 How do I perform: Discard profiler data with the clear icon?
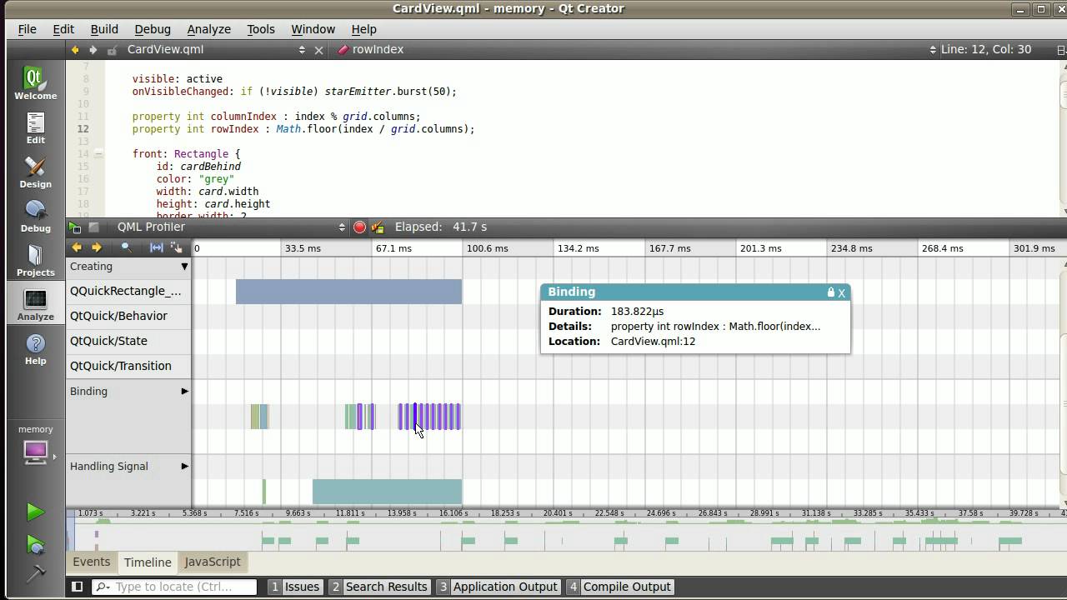378,227
